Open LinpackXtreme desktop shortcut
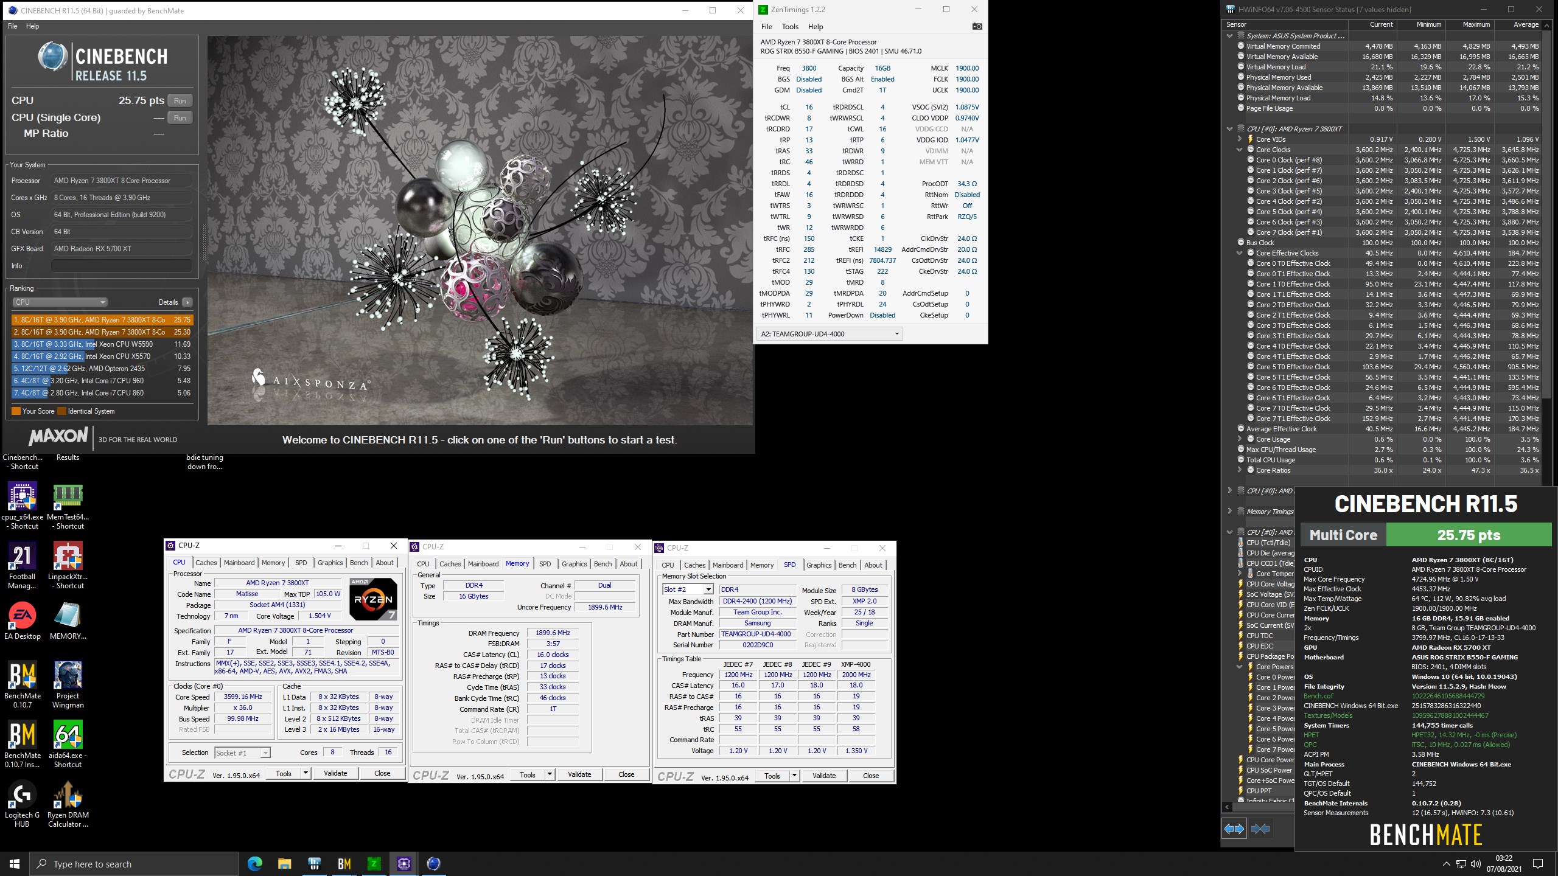The width and height of the screenshot is (1558, 876). click(x=68, y=565)
